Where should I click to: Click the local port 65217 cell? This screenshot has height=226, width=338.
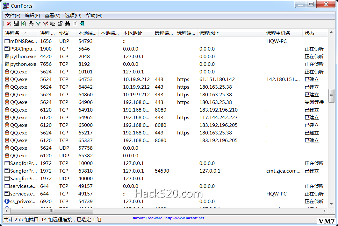pos(86,133)
